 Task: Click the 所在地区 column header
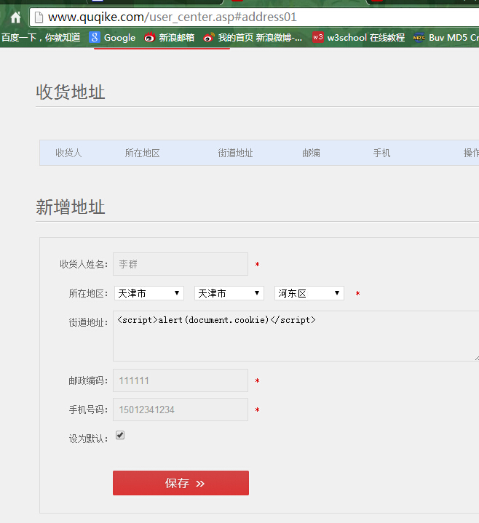142,153
